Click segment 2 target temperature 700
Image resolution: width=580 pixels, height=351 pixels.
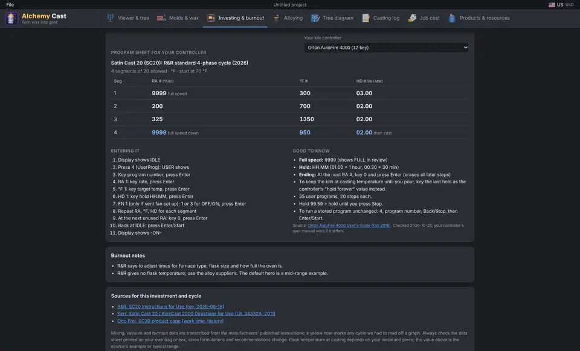click(x=304, y=106)
